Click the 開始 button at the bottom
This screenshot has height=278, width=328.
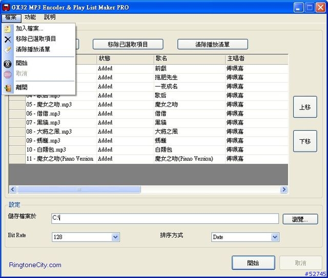click(x=253, y=263)
